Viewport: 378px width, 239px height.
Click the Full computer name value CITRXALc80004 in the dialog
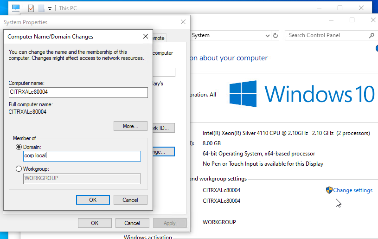pyautogui.click(x=27, y=112)
